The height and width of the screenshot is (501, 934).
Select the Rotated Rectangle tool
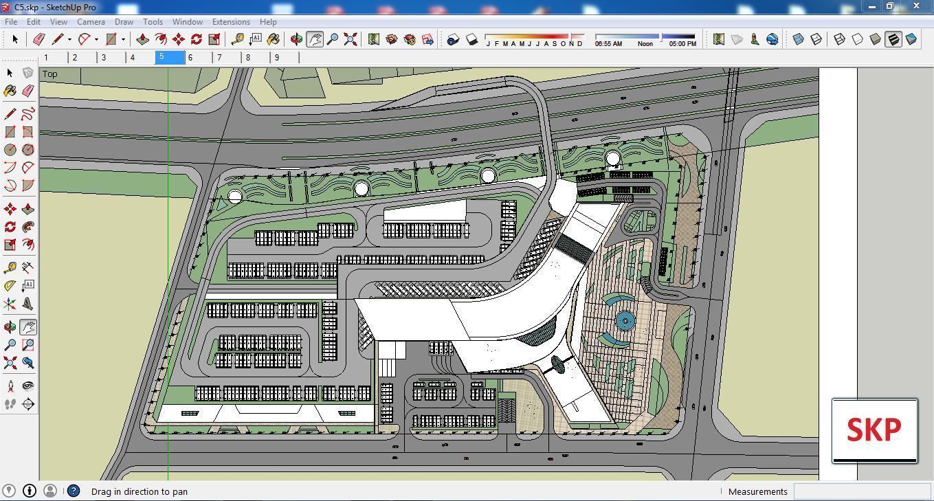pos(27,131)
